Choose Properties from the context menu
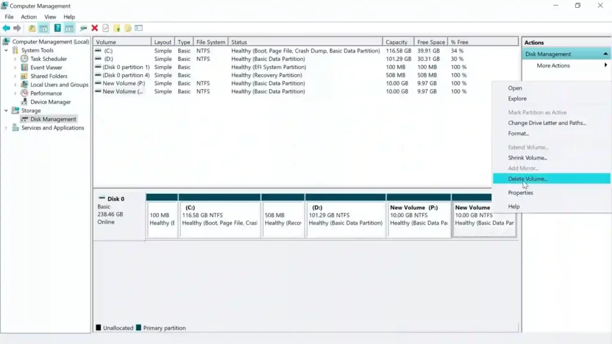The image size is (612, 344). pyautogui.click(x=552, y=193)
